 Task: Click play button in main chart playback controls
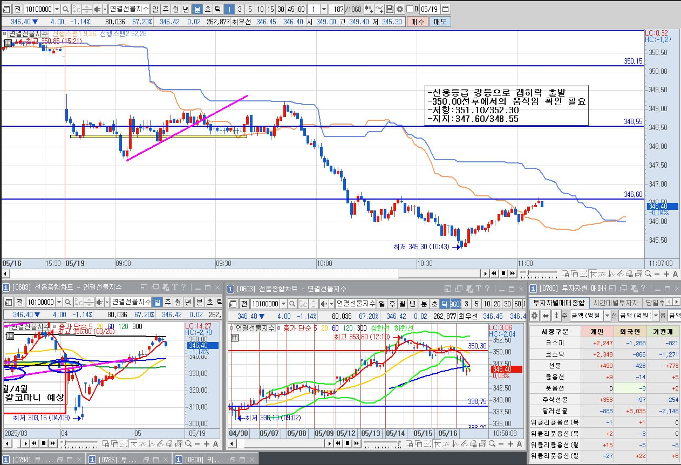tap(485, 273)
